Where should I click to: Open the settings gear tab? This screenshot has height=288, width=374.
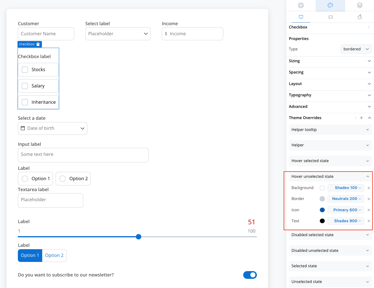(301, 5)
